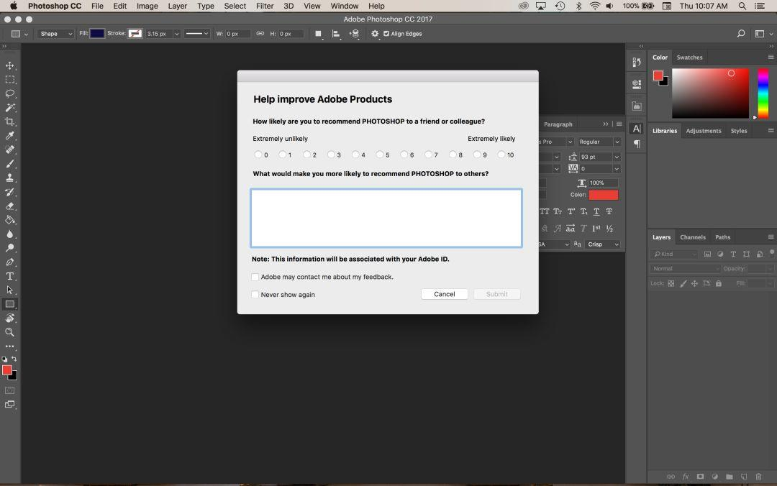The image size is (777, 486).
Task: Choose rating 9 radio button
Action: coord(476,155)
